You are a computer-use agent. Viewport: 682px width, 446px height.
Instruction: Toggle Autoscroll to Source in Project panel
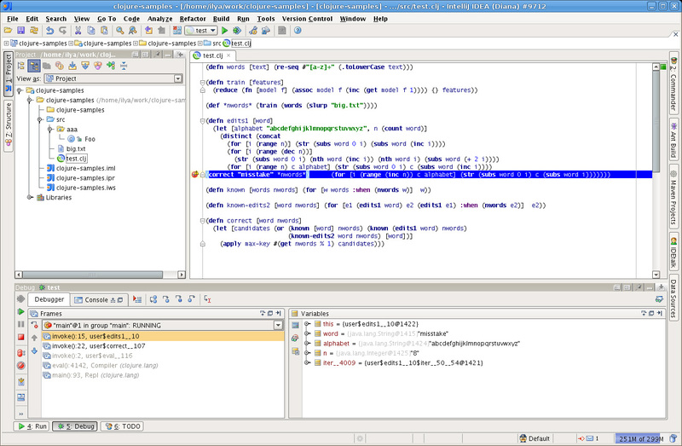tap(72, 66)
